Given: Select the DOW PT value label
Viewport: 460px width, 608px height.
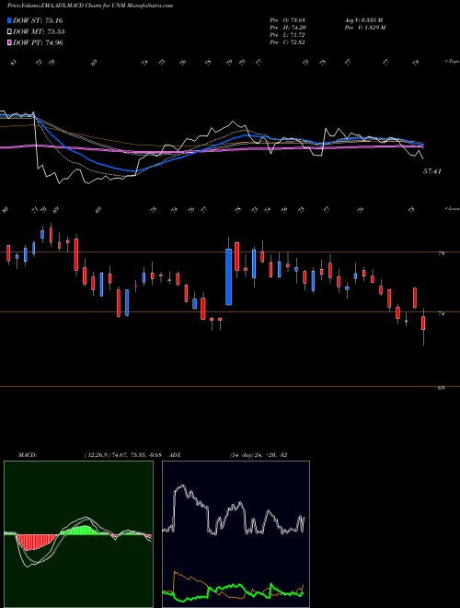Looking at the screenshot, I should pyautogui.click(x=38, y=42).
